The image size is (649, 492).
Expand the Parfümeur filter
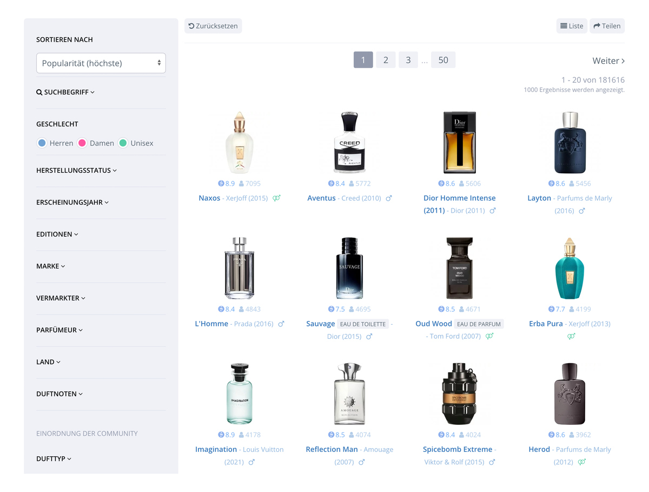[x=59, y=330]
